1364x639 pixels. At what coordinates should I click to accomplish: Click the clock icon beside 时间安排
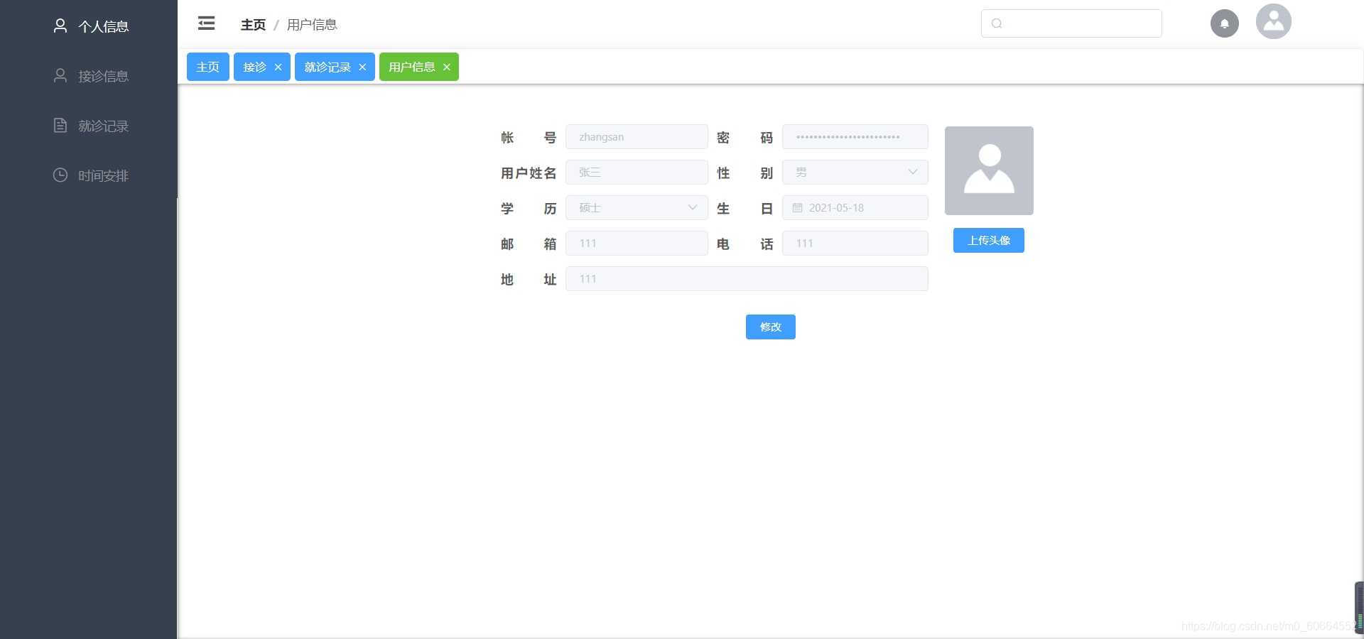click(x=60, y=175)
